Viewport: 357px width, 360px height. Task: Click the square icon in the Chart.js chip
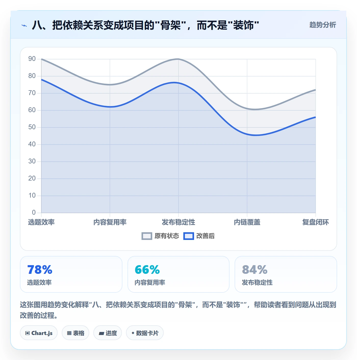point(28,333)
